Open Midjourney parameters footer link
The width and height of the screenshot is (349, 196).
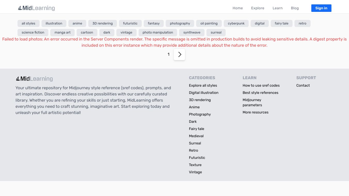(x=252, y=102)
